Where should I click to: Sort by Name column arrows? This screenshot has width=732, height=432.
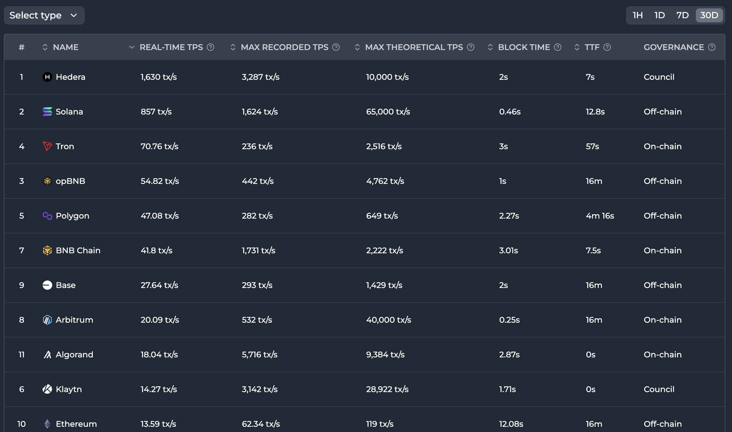45,47
